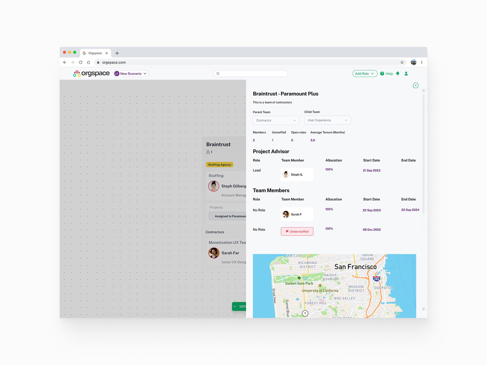Close the Orgspace browser tab
Viewport: 487px width, 365px height.
107,53
